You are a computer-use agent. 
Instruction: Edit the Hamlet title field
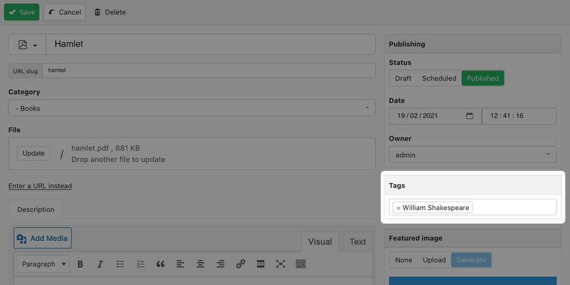(x=210, y=44)
